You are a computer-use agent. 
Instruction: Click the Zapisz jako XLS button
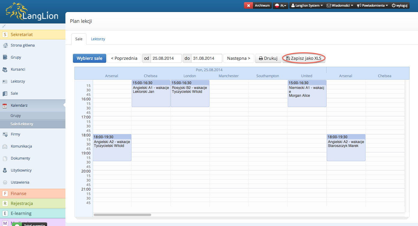pos(304,58)
